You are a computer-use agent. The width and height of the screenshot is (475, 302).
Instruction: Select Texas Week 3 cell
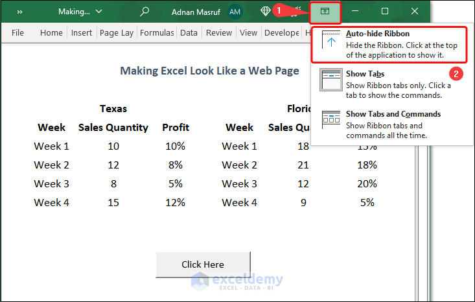(51, 184)
